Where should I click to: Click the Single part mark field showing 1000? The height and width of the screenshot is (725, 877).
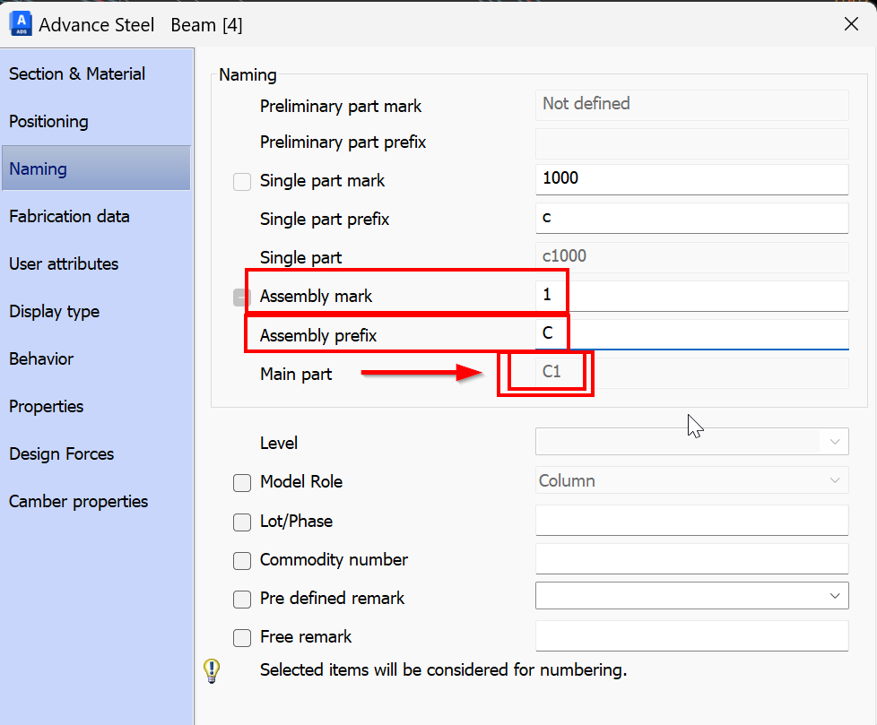[x=691, y=179]
